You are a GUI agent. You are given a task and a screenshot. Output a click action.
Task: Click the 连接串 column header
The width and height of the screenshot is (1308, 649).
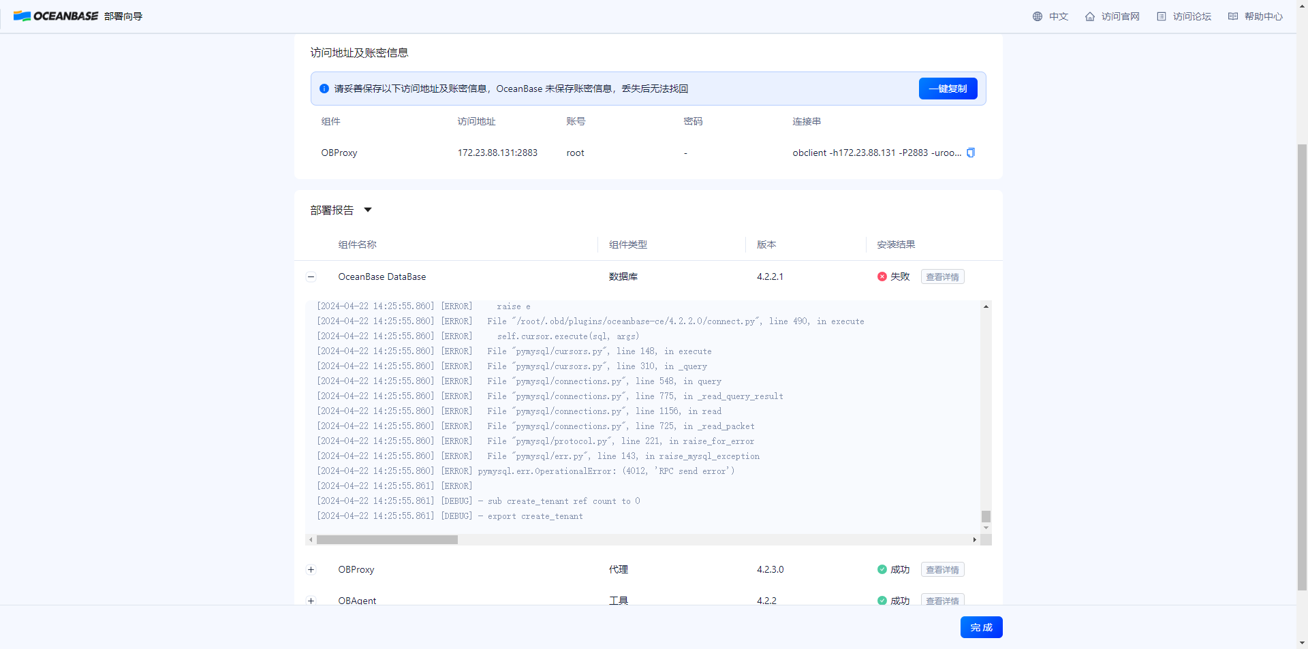coord(807,121)
